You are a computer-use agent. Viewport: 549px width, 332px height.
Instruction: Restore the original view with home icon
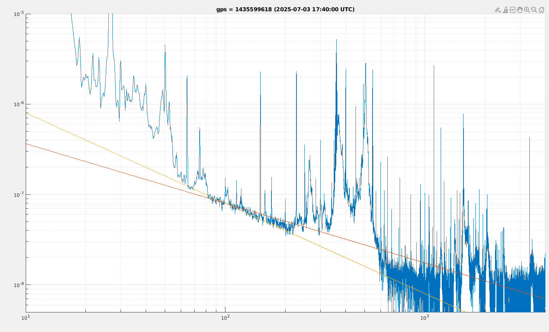[x=541, y=10]
